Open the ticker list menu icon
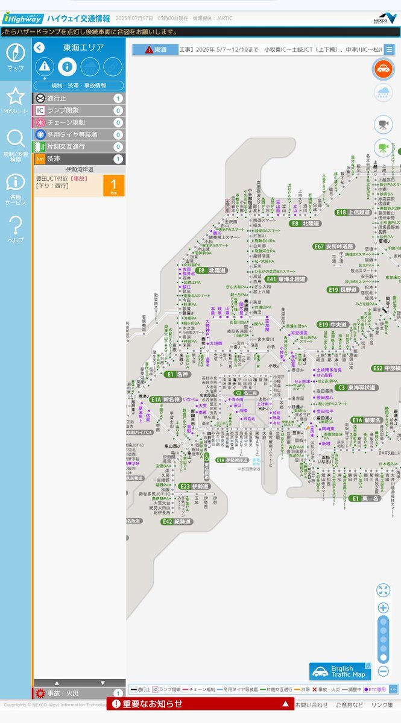 [390, 49]
